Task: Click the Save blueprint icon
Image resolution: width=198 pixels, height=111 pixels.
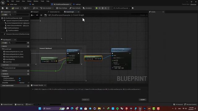Action: 3,8
